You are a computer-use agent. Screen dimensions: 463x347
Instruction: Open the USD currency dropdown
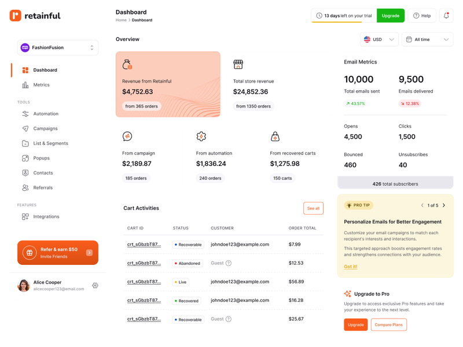(x=379, y=39)
